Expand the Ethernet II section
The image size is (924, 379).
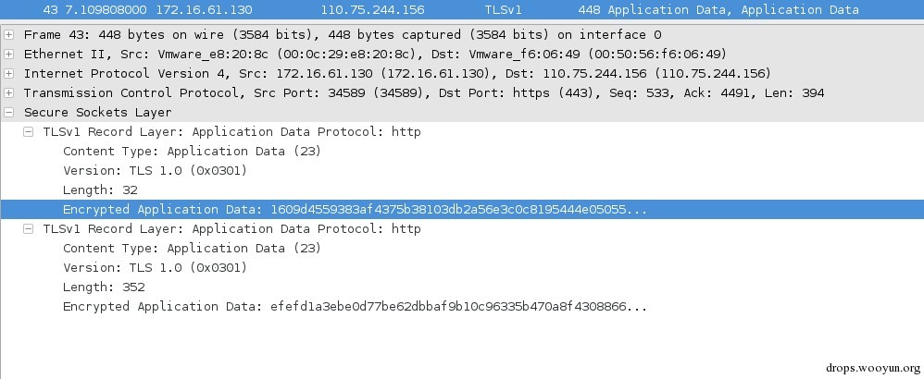(x=9, y=54)
